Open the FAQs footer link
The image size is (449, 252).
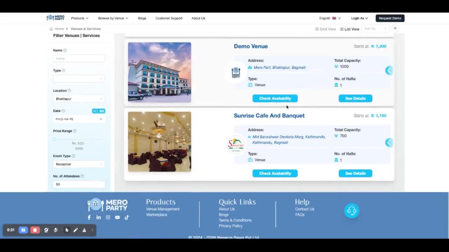point(300,214)
